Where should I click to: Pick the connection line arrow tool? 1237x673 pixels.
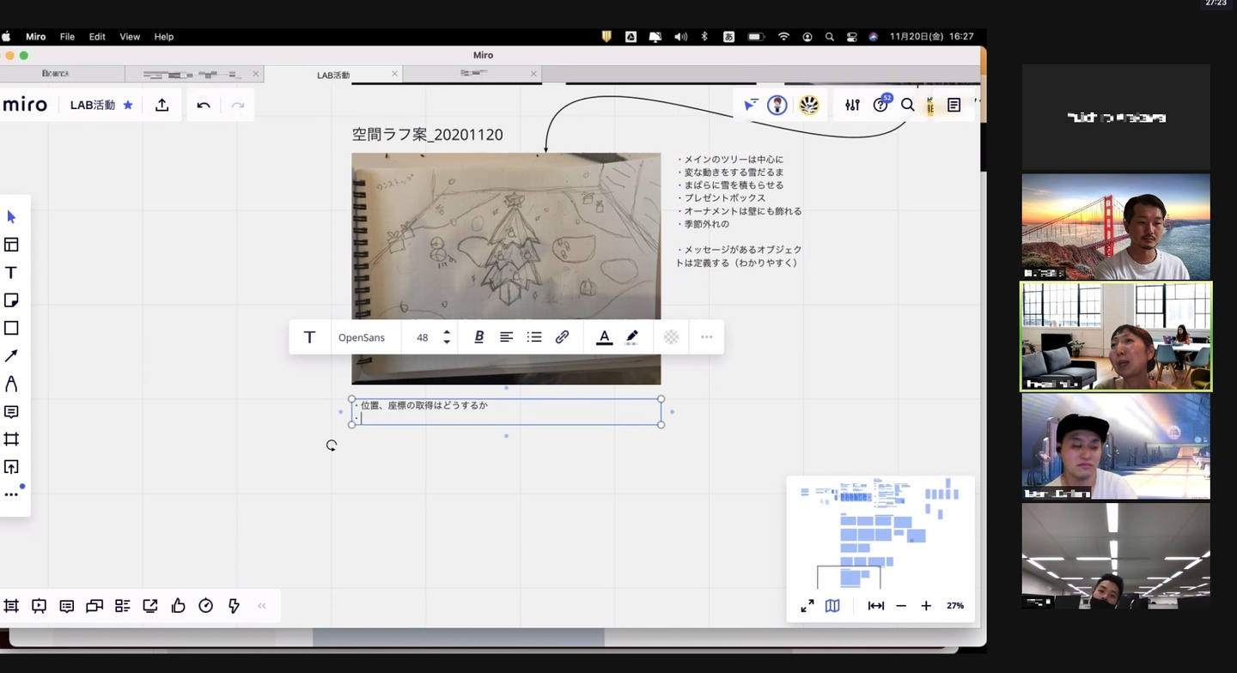click(11, 356)
